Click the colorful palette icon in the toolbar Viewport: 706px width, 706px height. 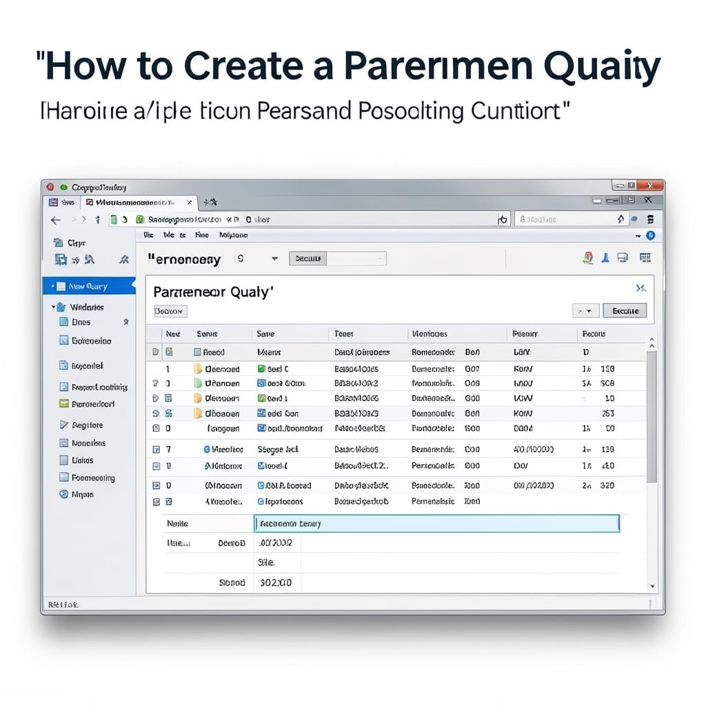pyautogui.click(x=588, y=258)
